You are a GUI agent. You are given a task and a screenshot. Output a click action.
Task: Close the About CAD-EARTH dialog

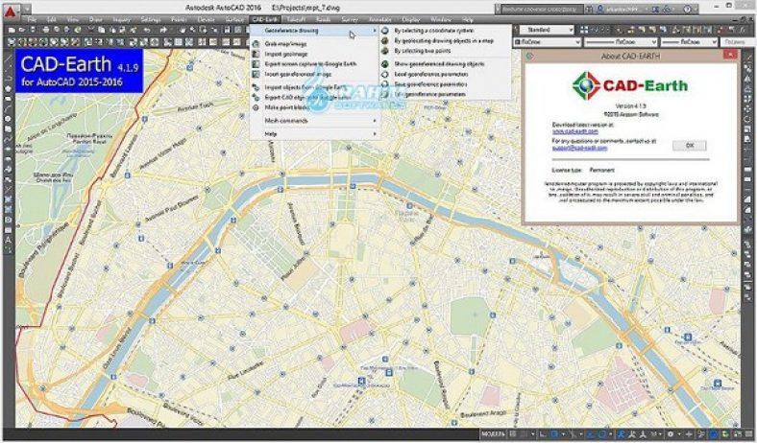[729, 56]
